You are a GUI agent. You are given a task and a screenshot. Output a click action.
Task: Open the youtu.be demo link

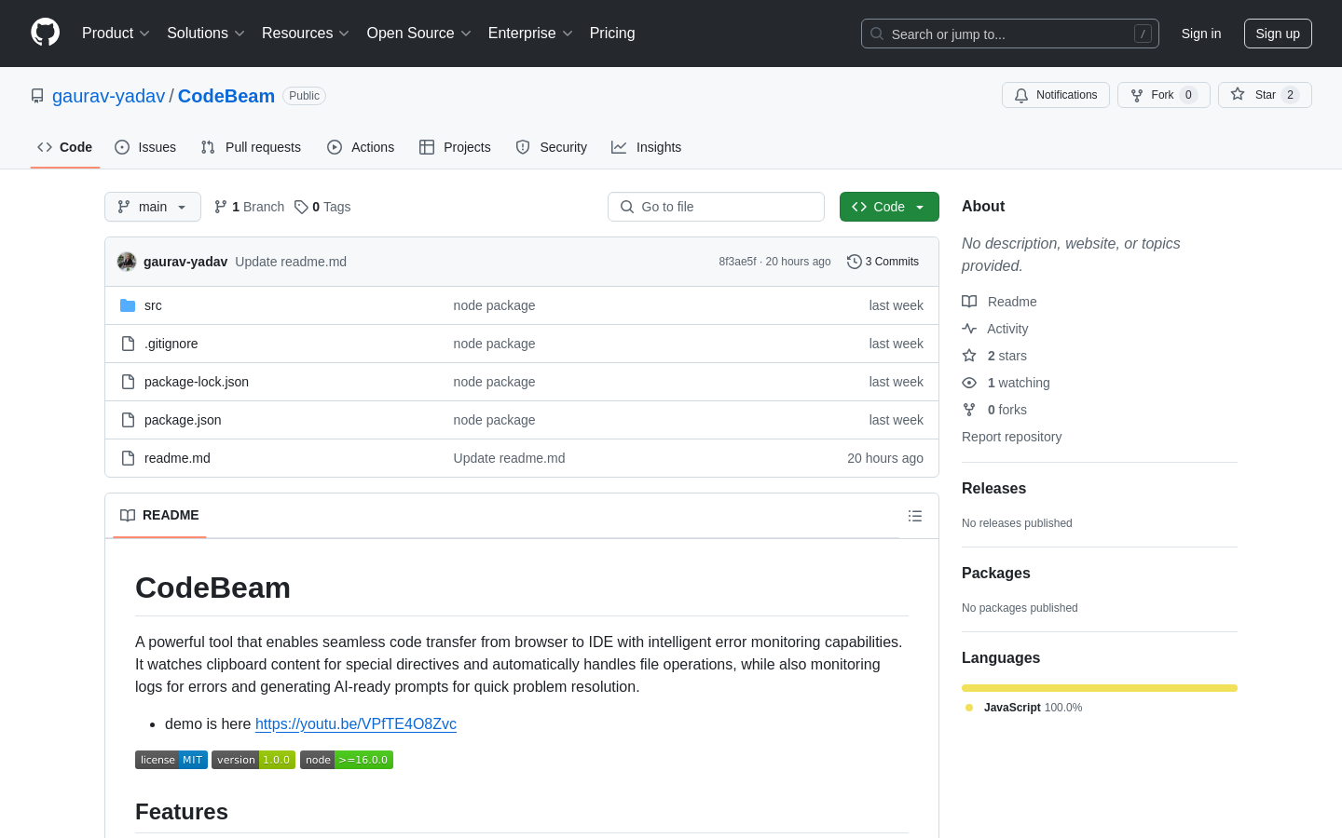click(x=356, y=724)
